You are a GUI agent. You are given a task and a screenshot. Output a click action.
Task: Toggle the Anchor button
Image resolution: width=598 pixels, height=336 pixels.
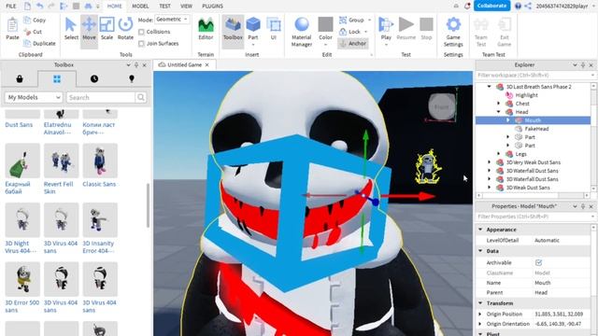coord(353,44)
